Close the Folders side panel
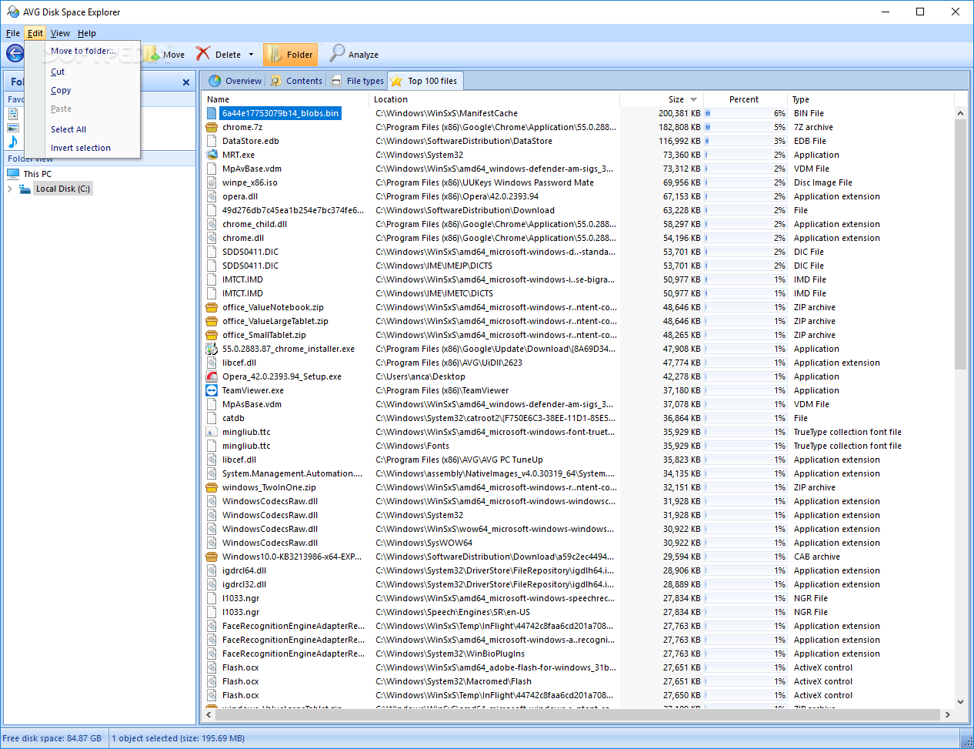Image resolution: width=974 pixels, height=749 pixels. (186, 82)
